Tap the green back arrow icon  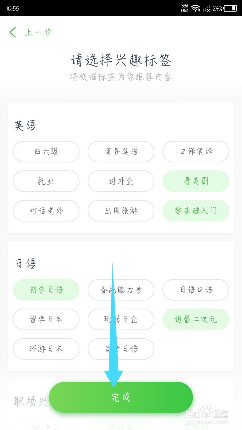[x=13, y=32]
